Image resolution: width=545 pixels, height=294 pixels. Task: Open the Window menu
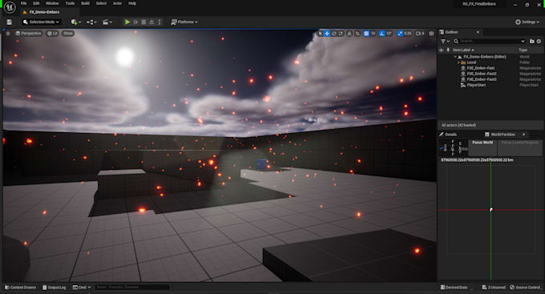[x=52, y=3]
